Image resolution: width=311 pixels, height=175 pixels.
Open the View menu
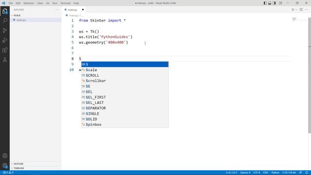click(40, 3)
